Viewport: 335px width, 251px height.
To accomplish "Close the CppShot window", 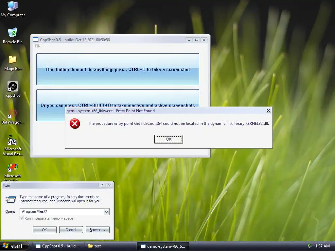I will [204, 40].
